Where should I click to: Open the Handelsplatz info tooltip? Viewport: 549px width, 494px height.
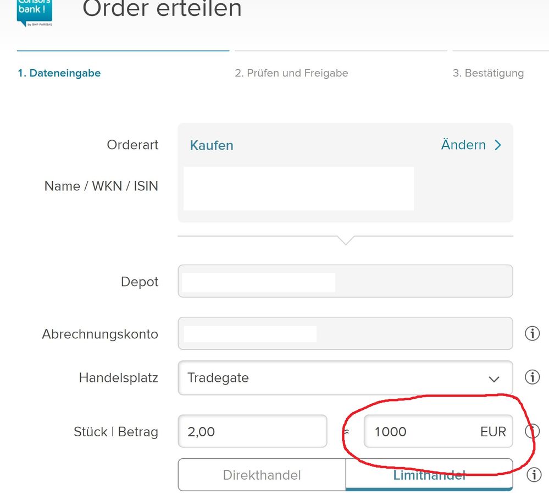coord(531,377)
